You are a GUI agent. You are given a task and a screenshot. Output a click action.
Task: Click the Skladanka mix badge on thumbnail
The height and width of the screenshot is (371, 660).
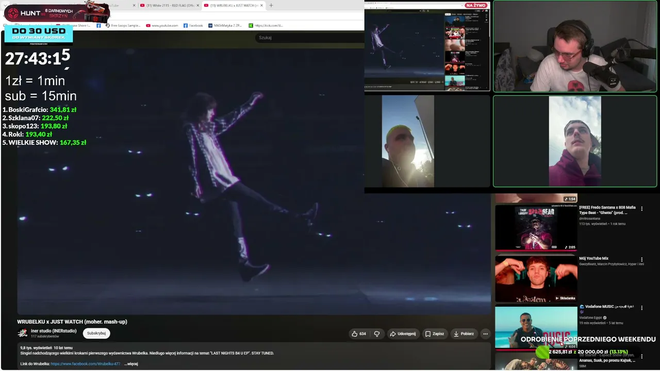[565, 298]
